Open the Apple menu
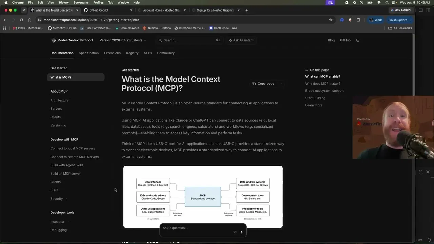The width and height of the screenshot is (434, 244). [6, 3]
